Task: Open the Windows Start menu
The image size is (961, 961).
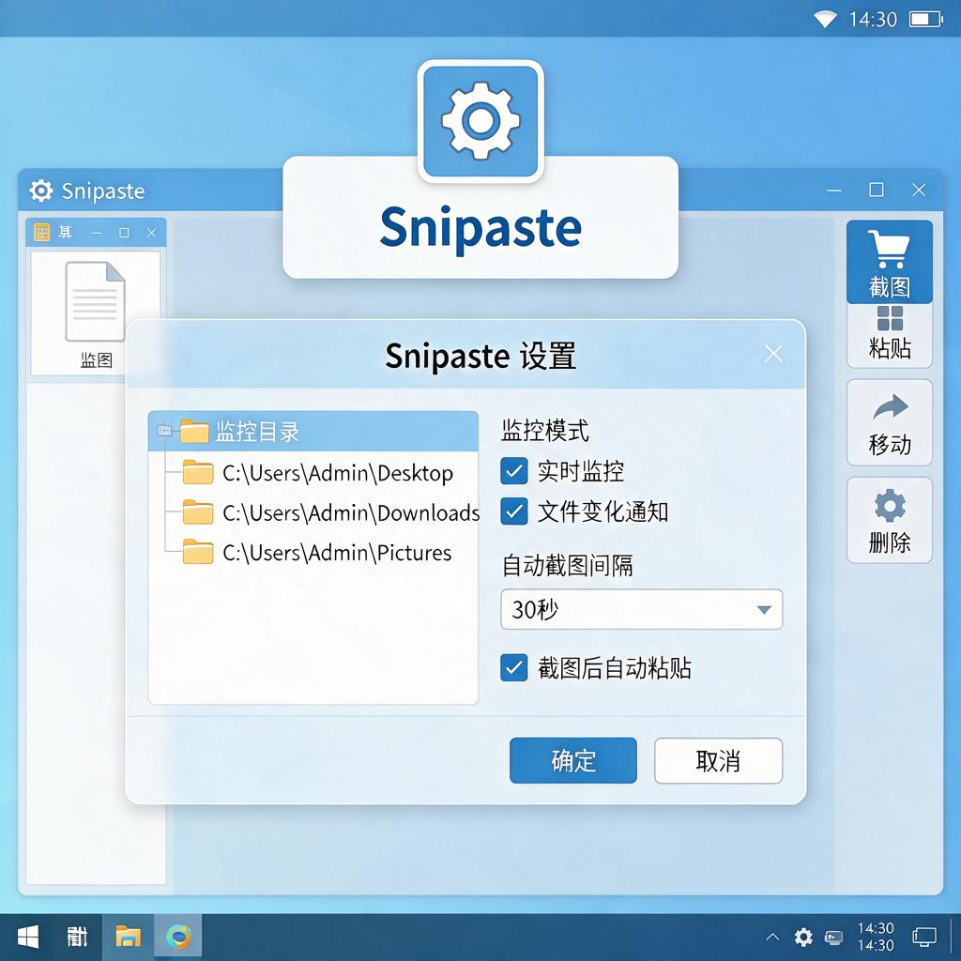Action: coord(27,937)
